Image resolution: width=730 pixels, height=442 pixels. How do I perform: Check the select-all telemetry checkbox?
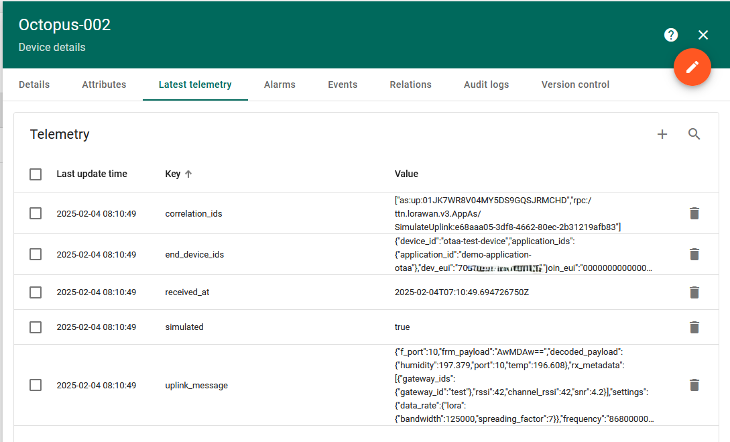point(36,174)
